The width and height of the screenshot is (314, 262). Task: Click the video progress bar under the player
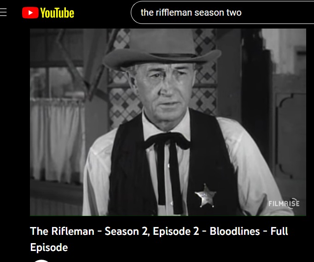coord(168,216)
